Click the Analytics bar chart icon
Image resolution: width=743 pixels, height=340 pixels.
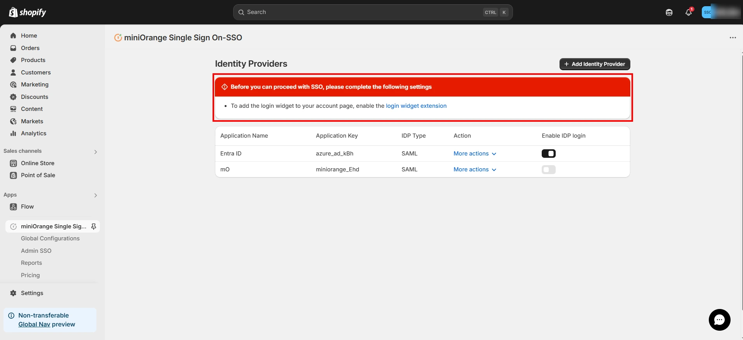13,133
